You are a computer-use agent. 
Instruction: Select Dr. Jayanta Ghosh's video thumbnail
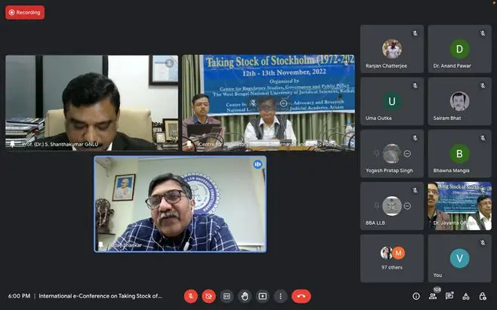point(459,206)
